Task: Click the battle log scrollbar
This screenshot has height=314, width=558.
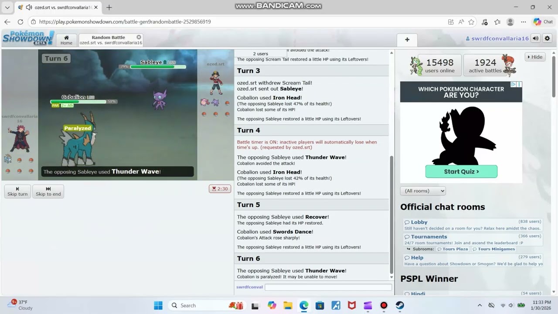Action: (x=391, y=215)
